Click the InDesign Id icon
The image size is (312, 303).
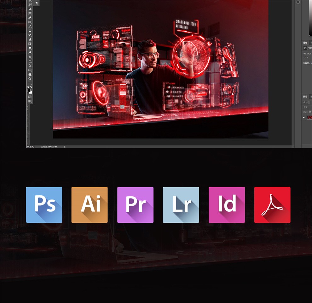pyautogui.click(x=227, y=205)
